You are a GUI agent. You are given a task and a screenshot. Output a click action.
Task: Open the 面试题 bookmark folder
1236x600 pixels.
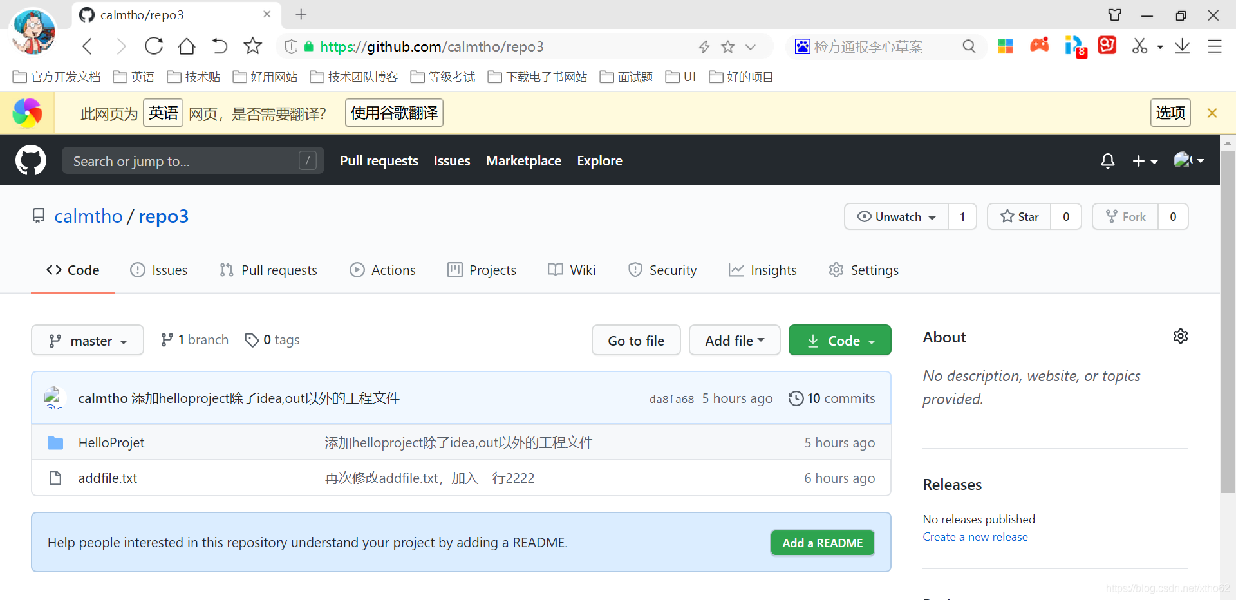click(x=626, y=77)
